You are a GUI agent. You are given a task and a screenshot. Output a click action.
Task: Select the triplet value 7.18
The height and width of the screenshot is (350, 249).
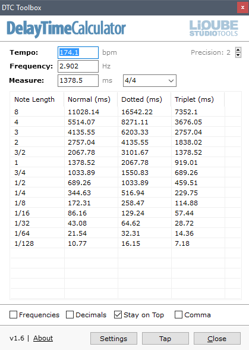point(182,243)
